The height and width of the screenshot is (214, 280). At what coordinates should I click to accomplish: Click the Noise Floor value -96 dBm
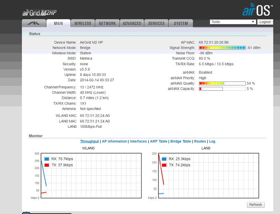point(206,53)
